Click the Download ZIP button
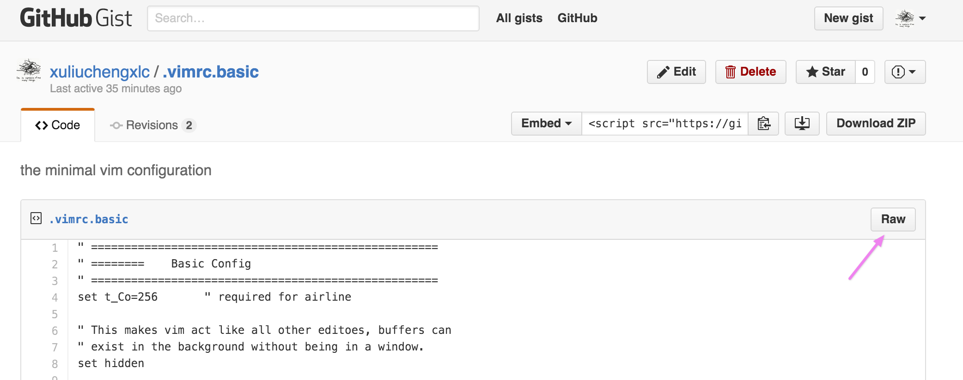Viewport: 963px width, 380px height. coord(876,124)
